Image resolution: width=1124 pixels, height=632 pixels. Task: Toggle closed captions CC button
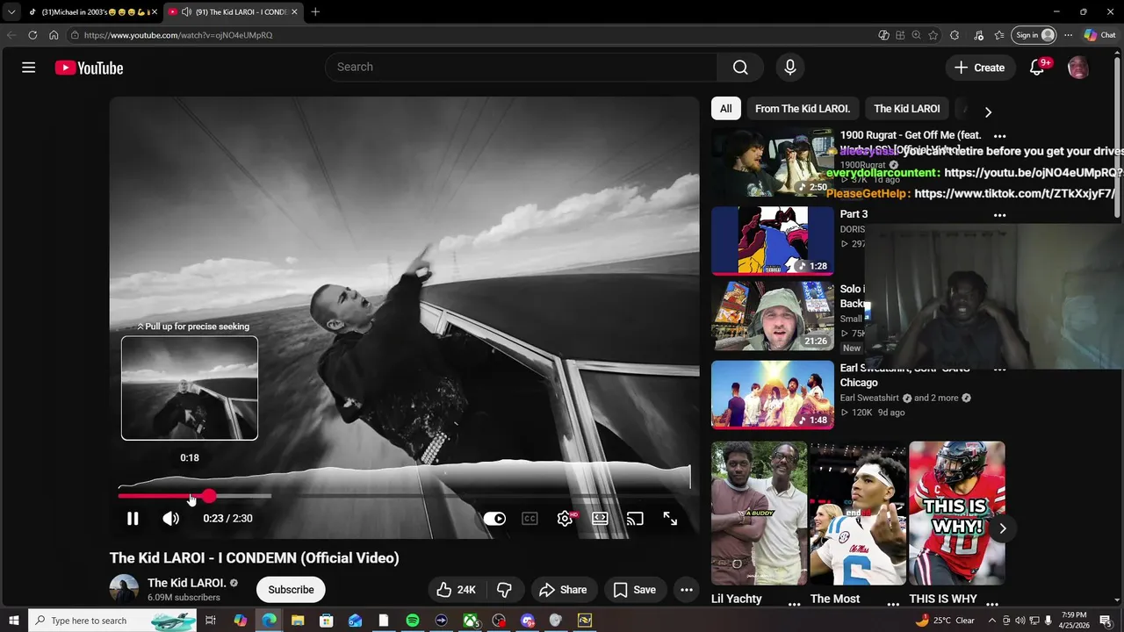(530, 519)
